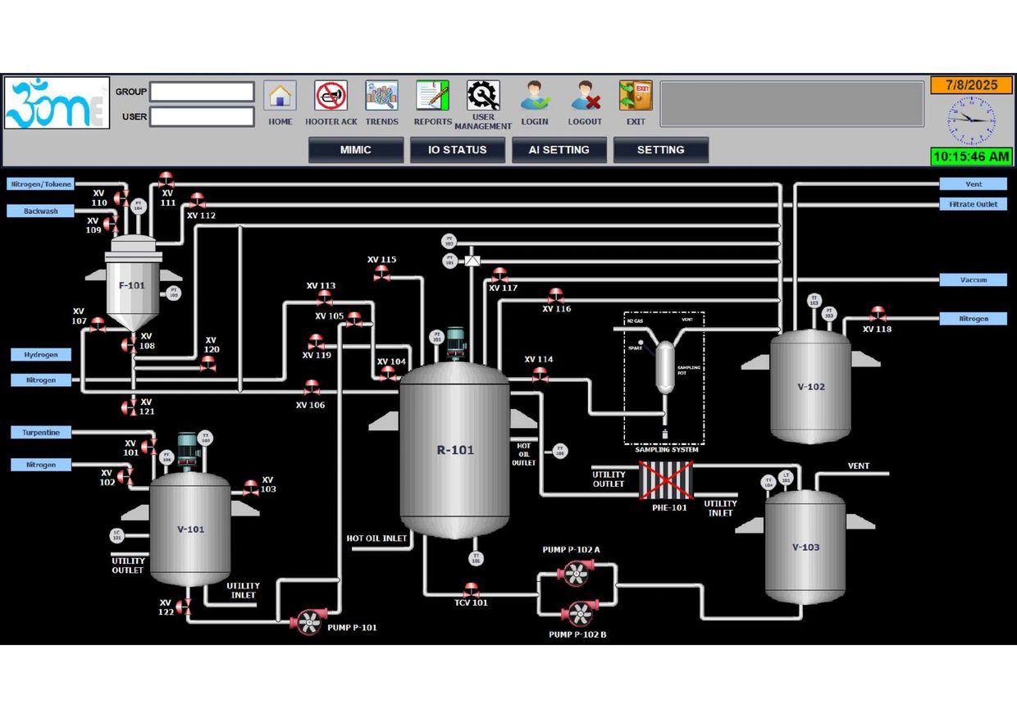Click valve XV 116
The height and width of the screenshot is (718, 1017).
coord(556,296)
